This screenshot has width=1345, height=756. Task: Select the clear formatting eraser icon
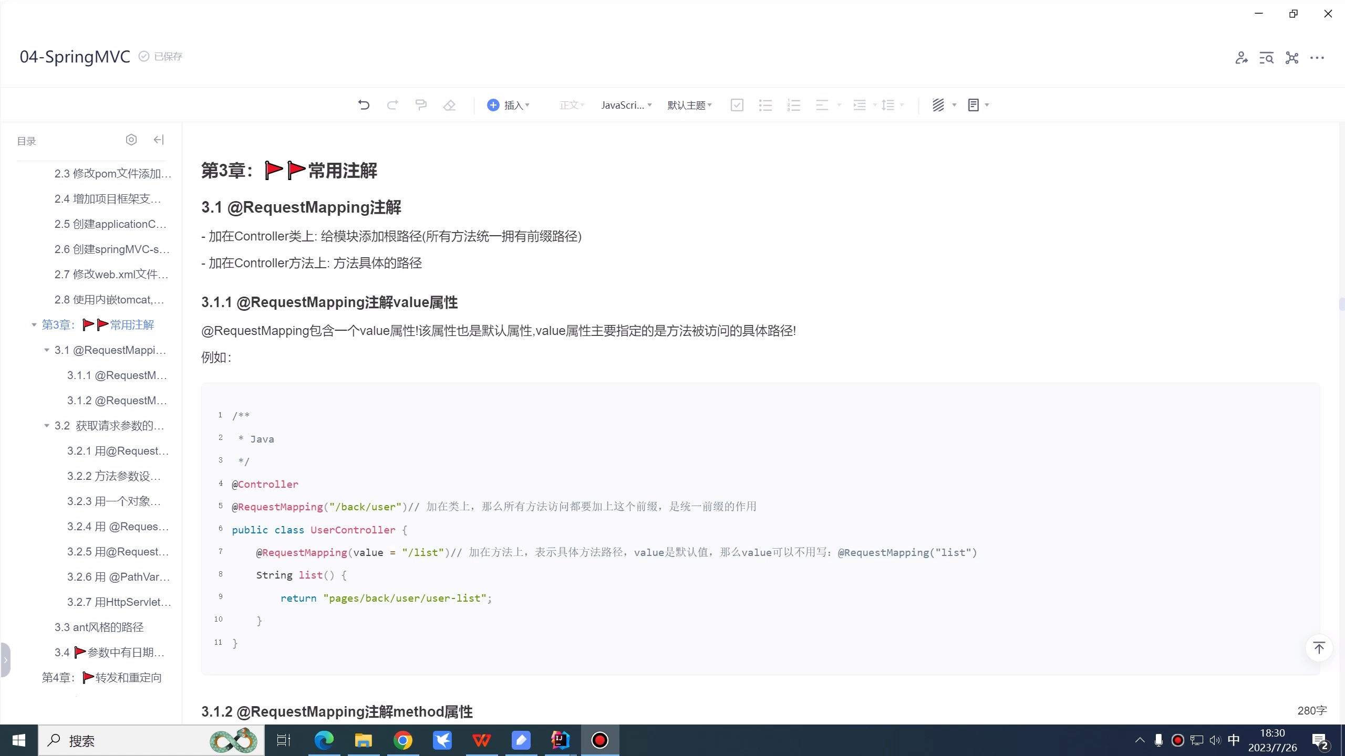[x=449, y=104]
